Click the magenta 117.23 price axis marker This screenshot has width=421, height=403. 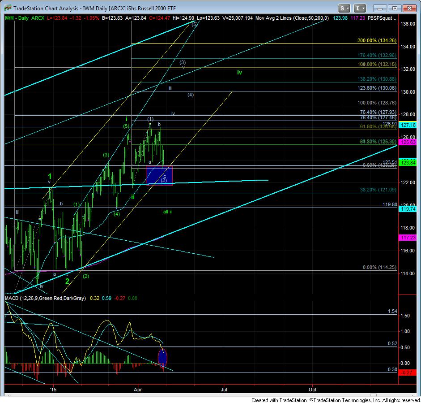coord(408,238)
